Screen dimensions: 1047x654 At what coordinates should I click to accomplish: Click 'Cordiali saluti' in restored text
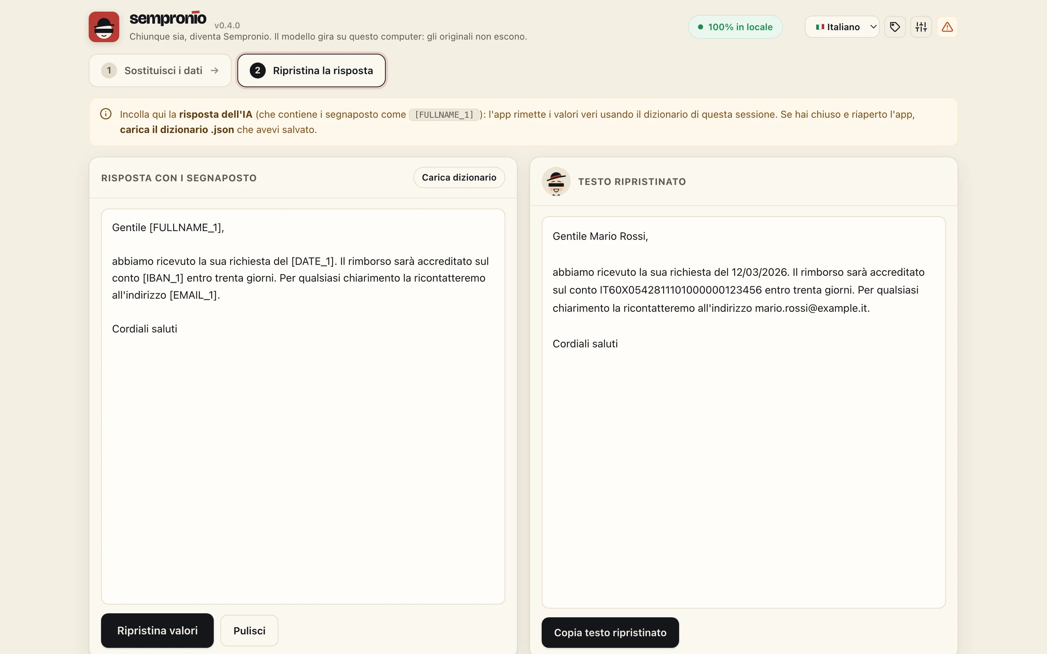click(585, 344)
